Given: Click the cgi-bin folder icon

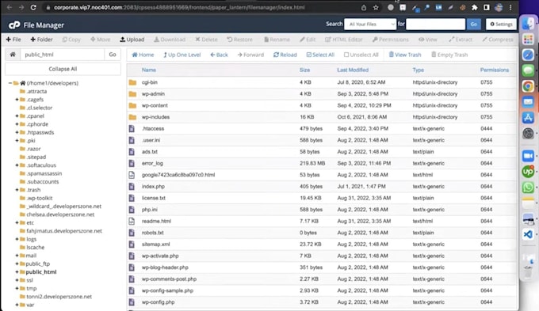Looking at the screenshot, I should coord(132,82).
